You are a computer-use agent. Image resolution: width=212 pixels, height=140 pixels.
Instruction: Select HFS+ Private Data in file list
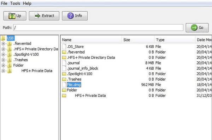90,96
